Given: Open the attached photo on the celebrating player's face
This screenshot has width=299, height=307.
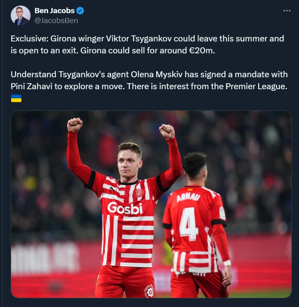Looking at the screenshot, I should click(x=130, y=162).
